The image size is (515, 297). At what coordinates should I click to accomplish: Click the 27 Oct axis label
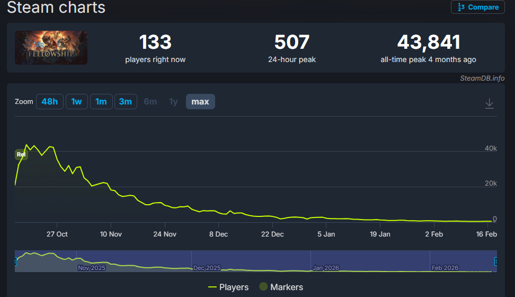[57, 234]
